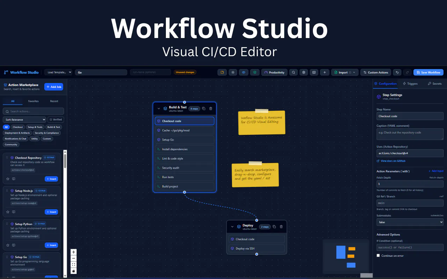Open the Import dropdown
The image size is (447, 279).
pos(345,72)
